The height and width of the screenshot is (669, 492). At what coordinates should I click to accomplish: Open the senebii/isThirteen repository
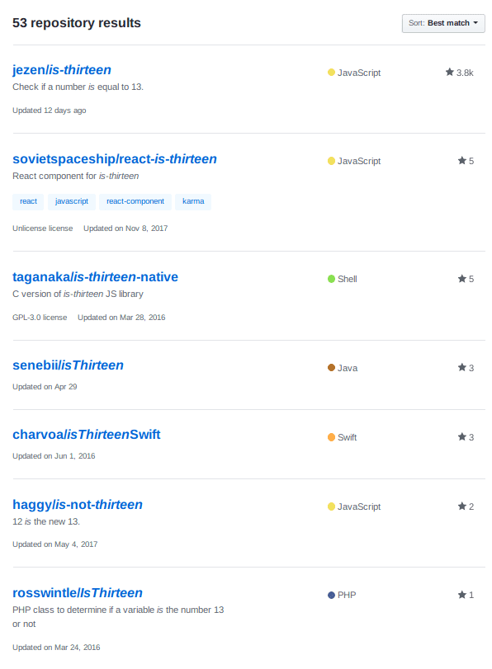(68, 365)
